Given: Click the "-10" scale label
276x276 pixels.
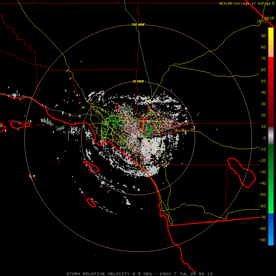Looking at the screenshot, I should coord(262,149).
